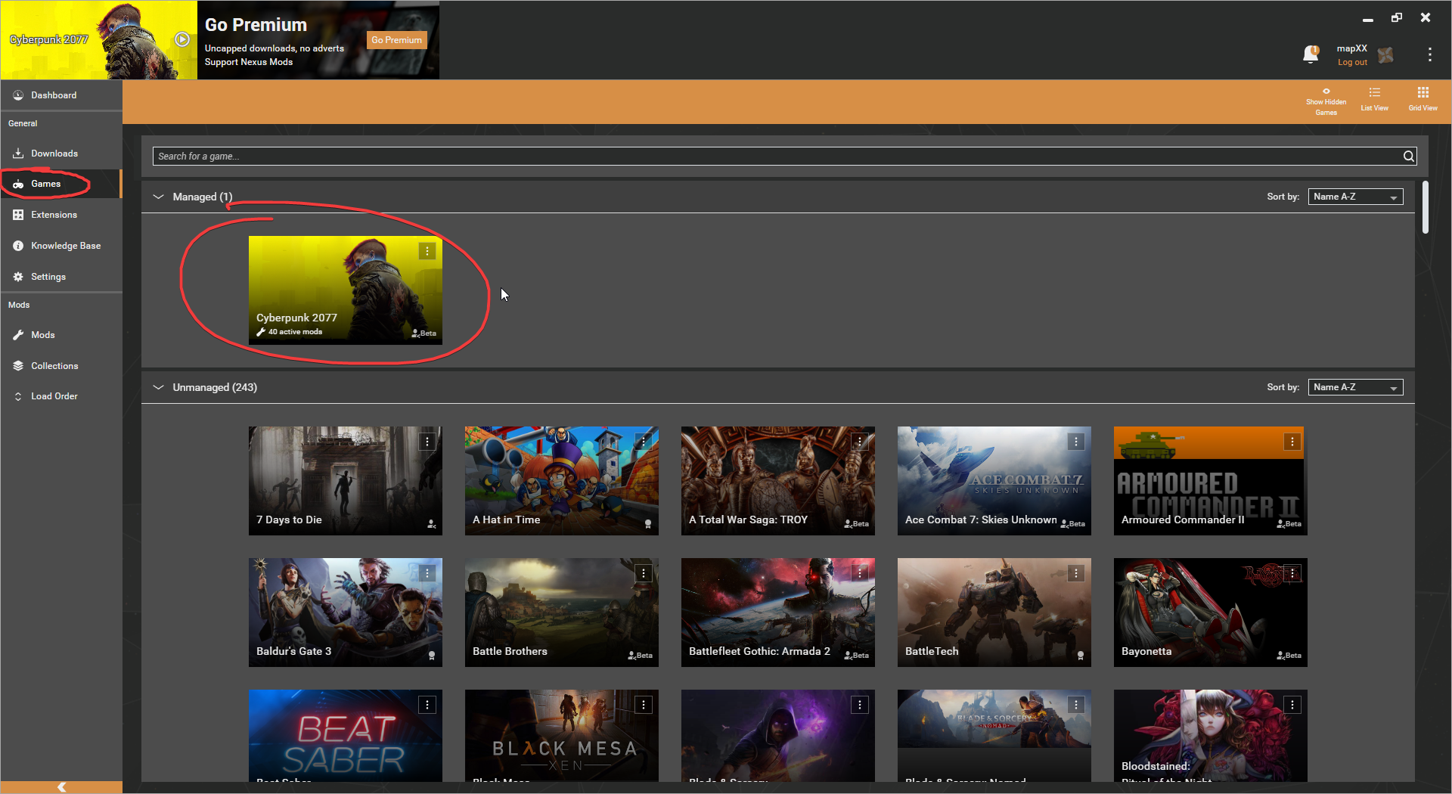Open Bayonetta options menu

[x=1292, y=573]
